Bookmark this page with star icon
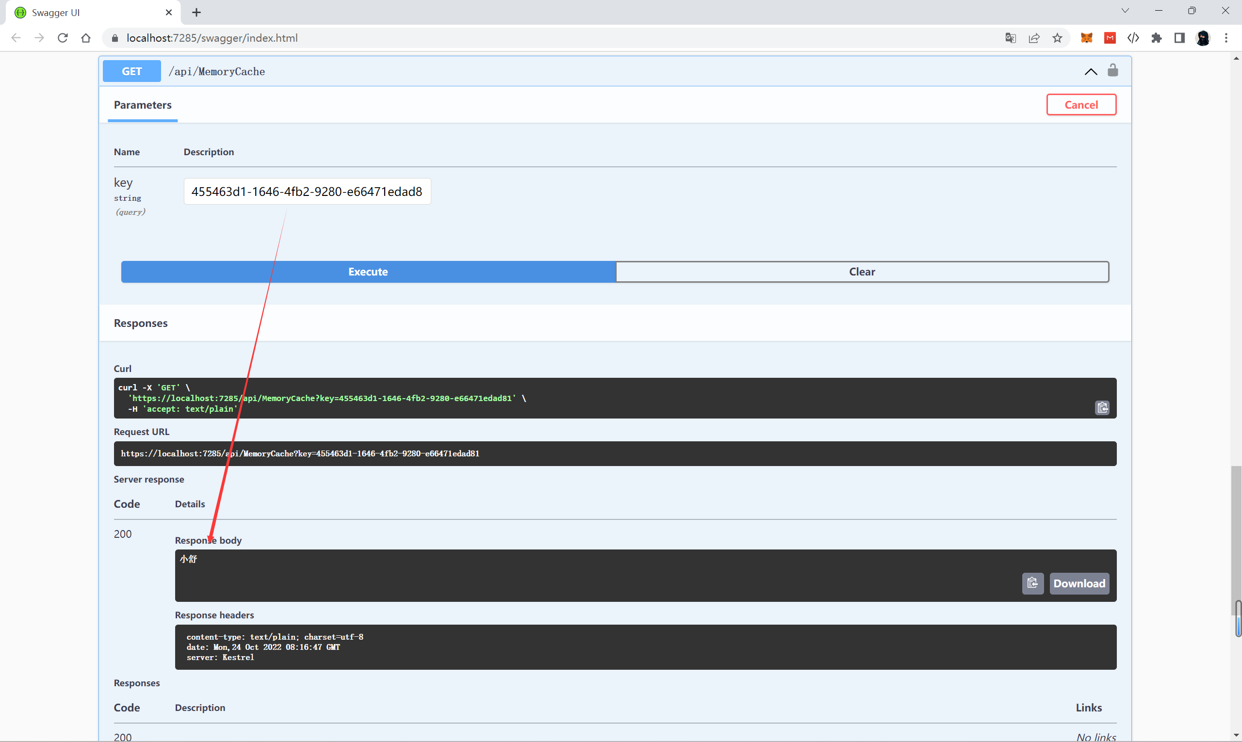Viewport: 1242px width, 742px height. click(1057, 38)
